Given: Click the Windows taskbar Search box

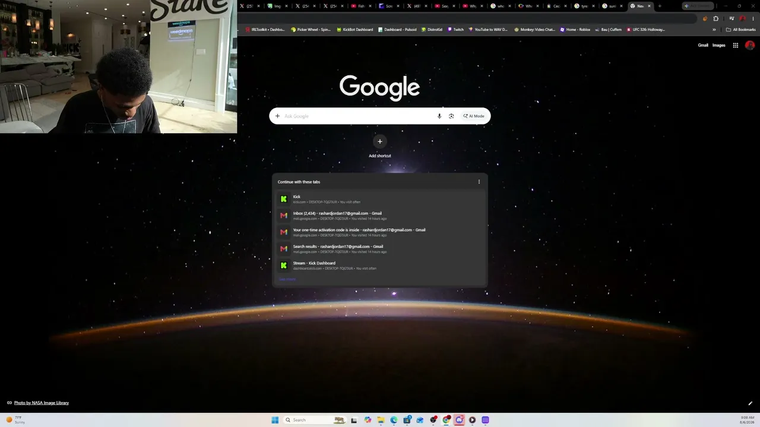Looking at the screenshot, I should 314,420.
